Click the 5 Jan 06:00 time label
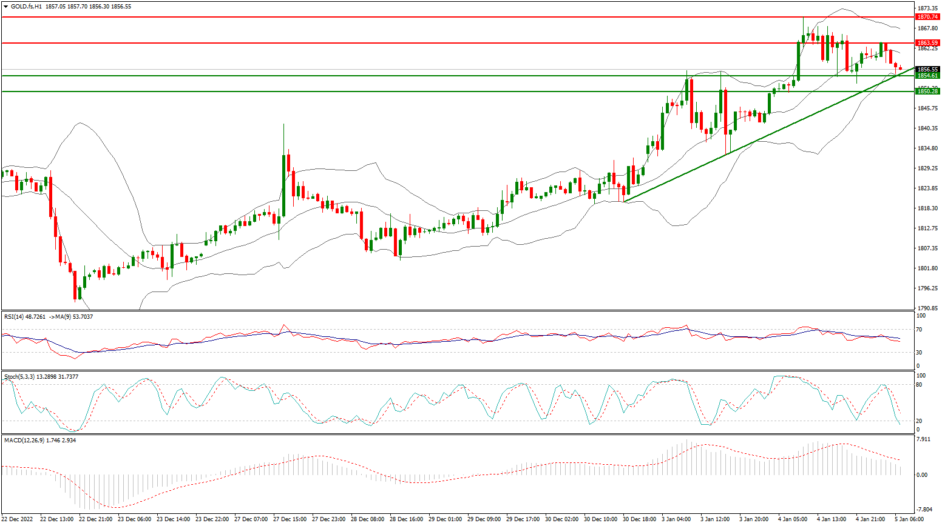Screen dimensions: 942x526 click(x=909, y=519)
